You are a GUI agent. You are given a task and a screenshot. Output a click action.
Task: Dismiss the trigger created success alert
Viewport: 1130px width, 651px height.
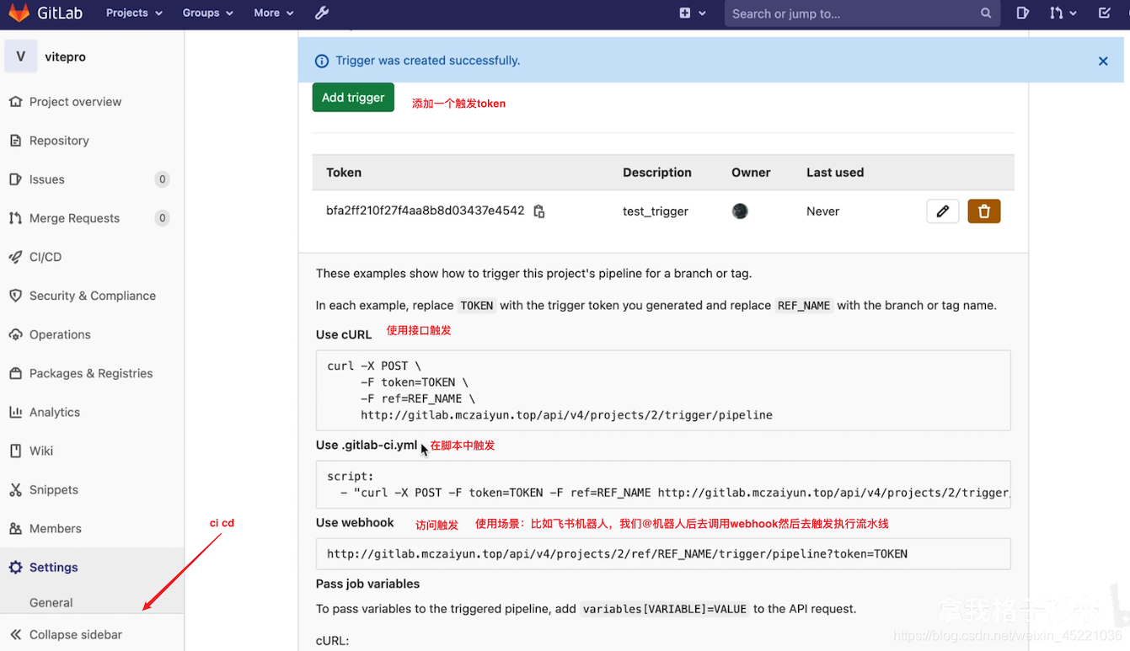coord(1103,61)
